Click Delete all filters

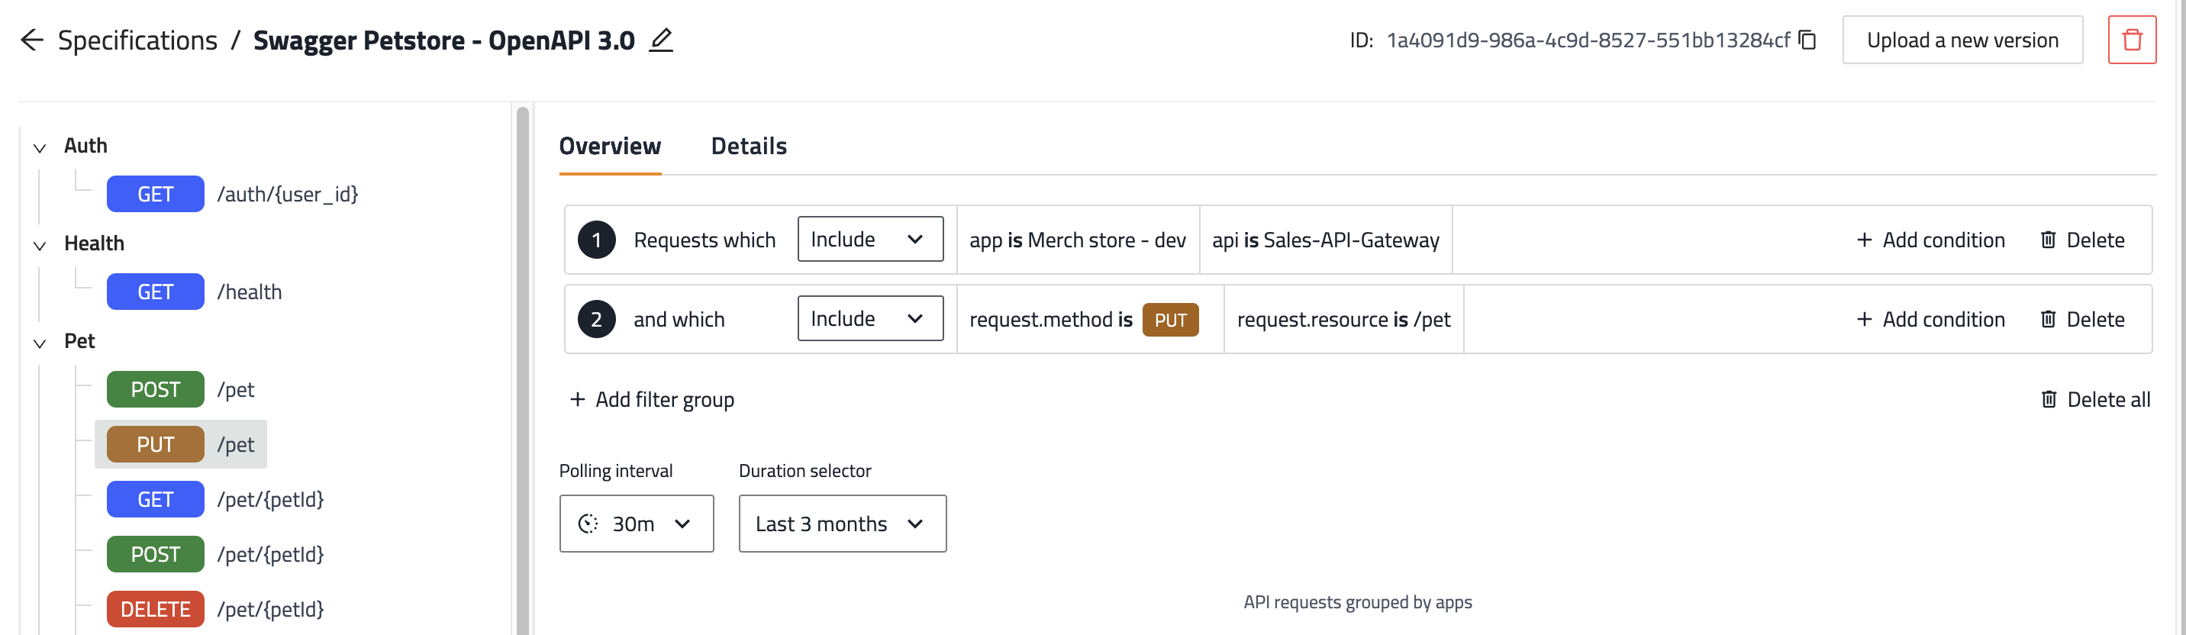click(x=2094, y=399)
